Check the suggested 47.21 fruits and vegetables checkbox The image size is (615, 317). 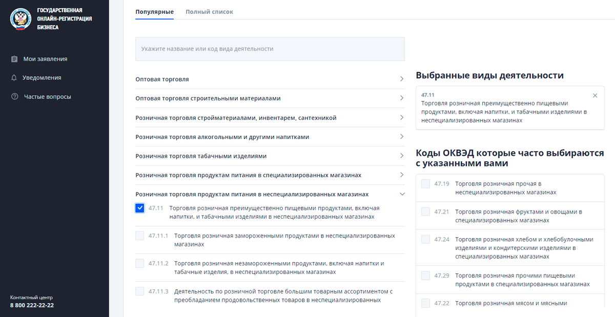pyautogui.click(x=425, y=212)
